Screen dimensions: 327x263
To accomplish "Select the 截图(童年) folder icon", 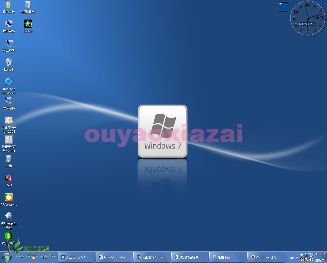I will tap(28, 7).
